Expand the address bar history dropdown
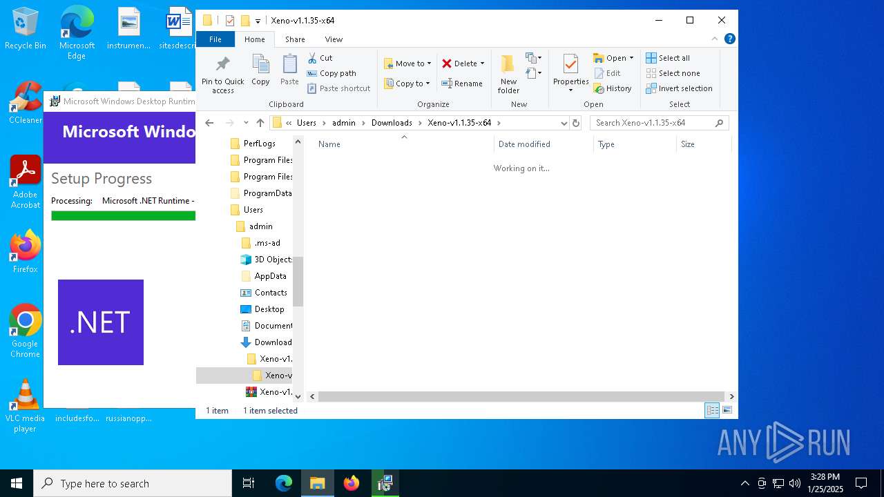The height and width of the screenshot is (497, 884). coord(564,123)
